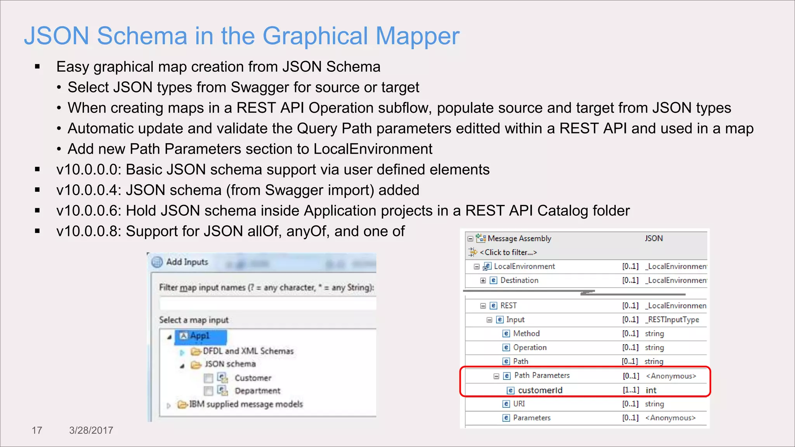Click the int type of customerId
The image size is (795, 447).
tap(651, 390)
